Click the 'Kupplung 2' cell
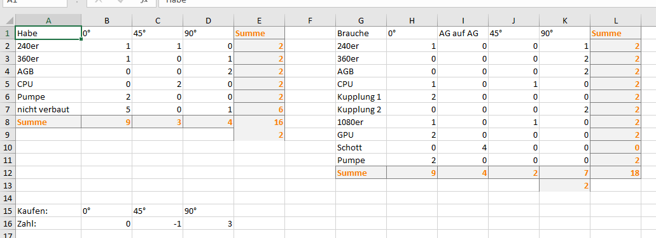 (x=361, y=109)
